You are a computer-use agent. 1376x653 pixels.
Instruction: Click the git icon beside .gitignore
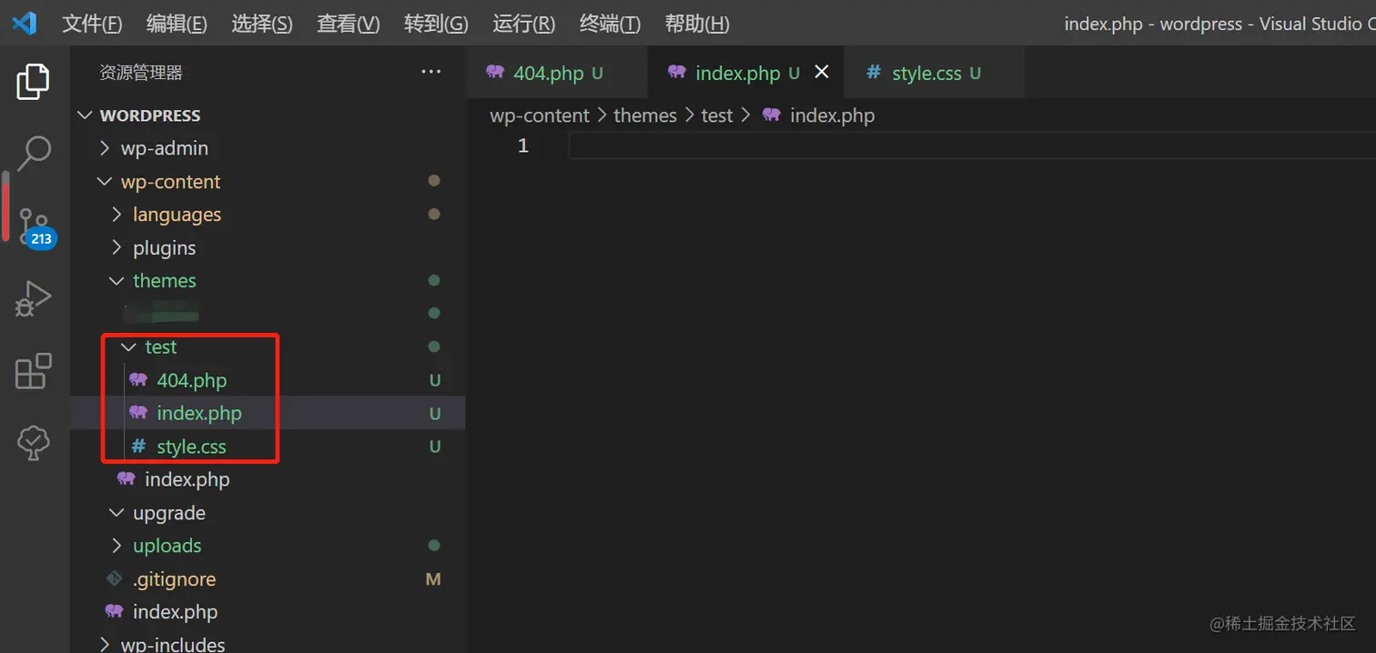tap(115, 578)
